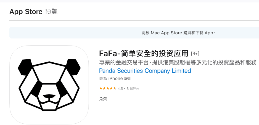259x125 pixels.
Task: View the 8 個評分 ratings count
Action: pos(133,89)
